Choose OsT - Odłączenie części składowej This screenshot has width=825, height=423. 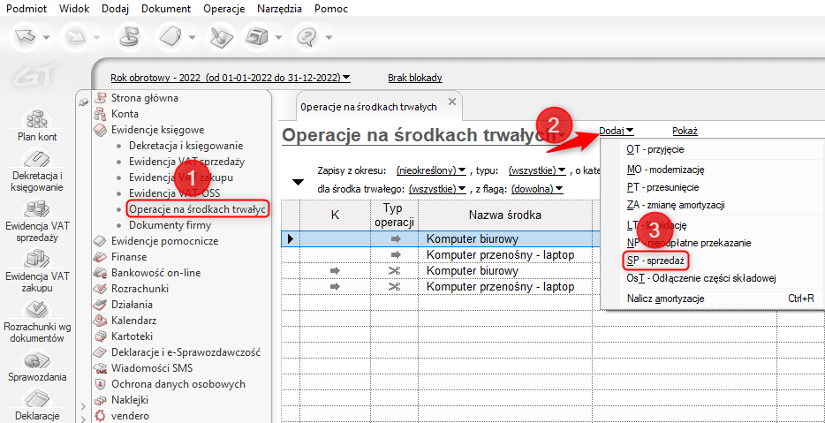[x=701, y=278]
